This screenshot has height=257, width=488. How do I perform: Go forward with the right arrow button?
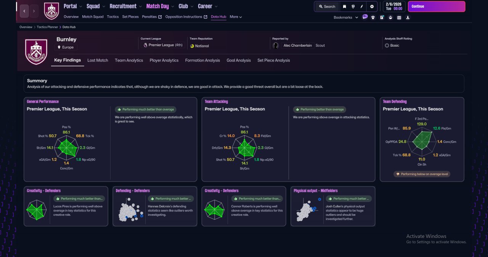(34, 11)
